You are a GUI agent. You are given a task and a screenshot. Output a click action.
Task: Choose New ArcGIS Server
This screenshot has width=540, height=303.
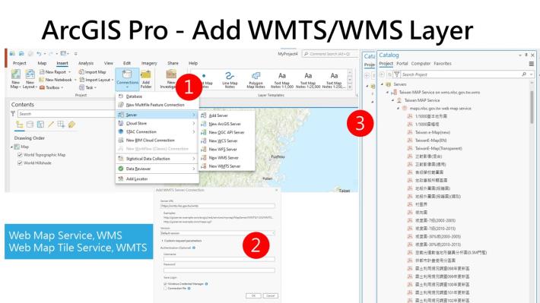point(227,124)
